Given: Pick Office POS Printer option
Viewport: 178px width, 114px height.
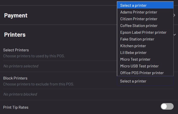Looking at the screenshot, I should coord(142,73).
